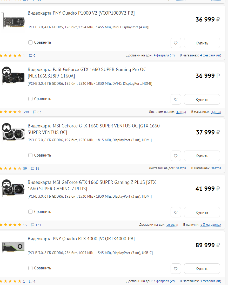The width and height of the screenshot is (228, 285).
Task: Click home delivery 'завтра' for MSI VENTUS OC
Action: click(181, 168)
